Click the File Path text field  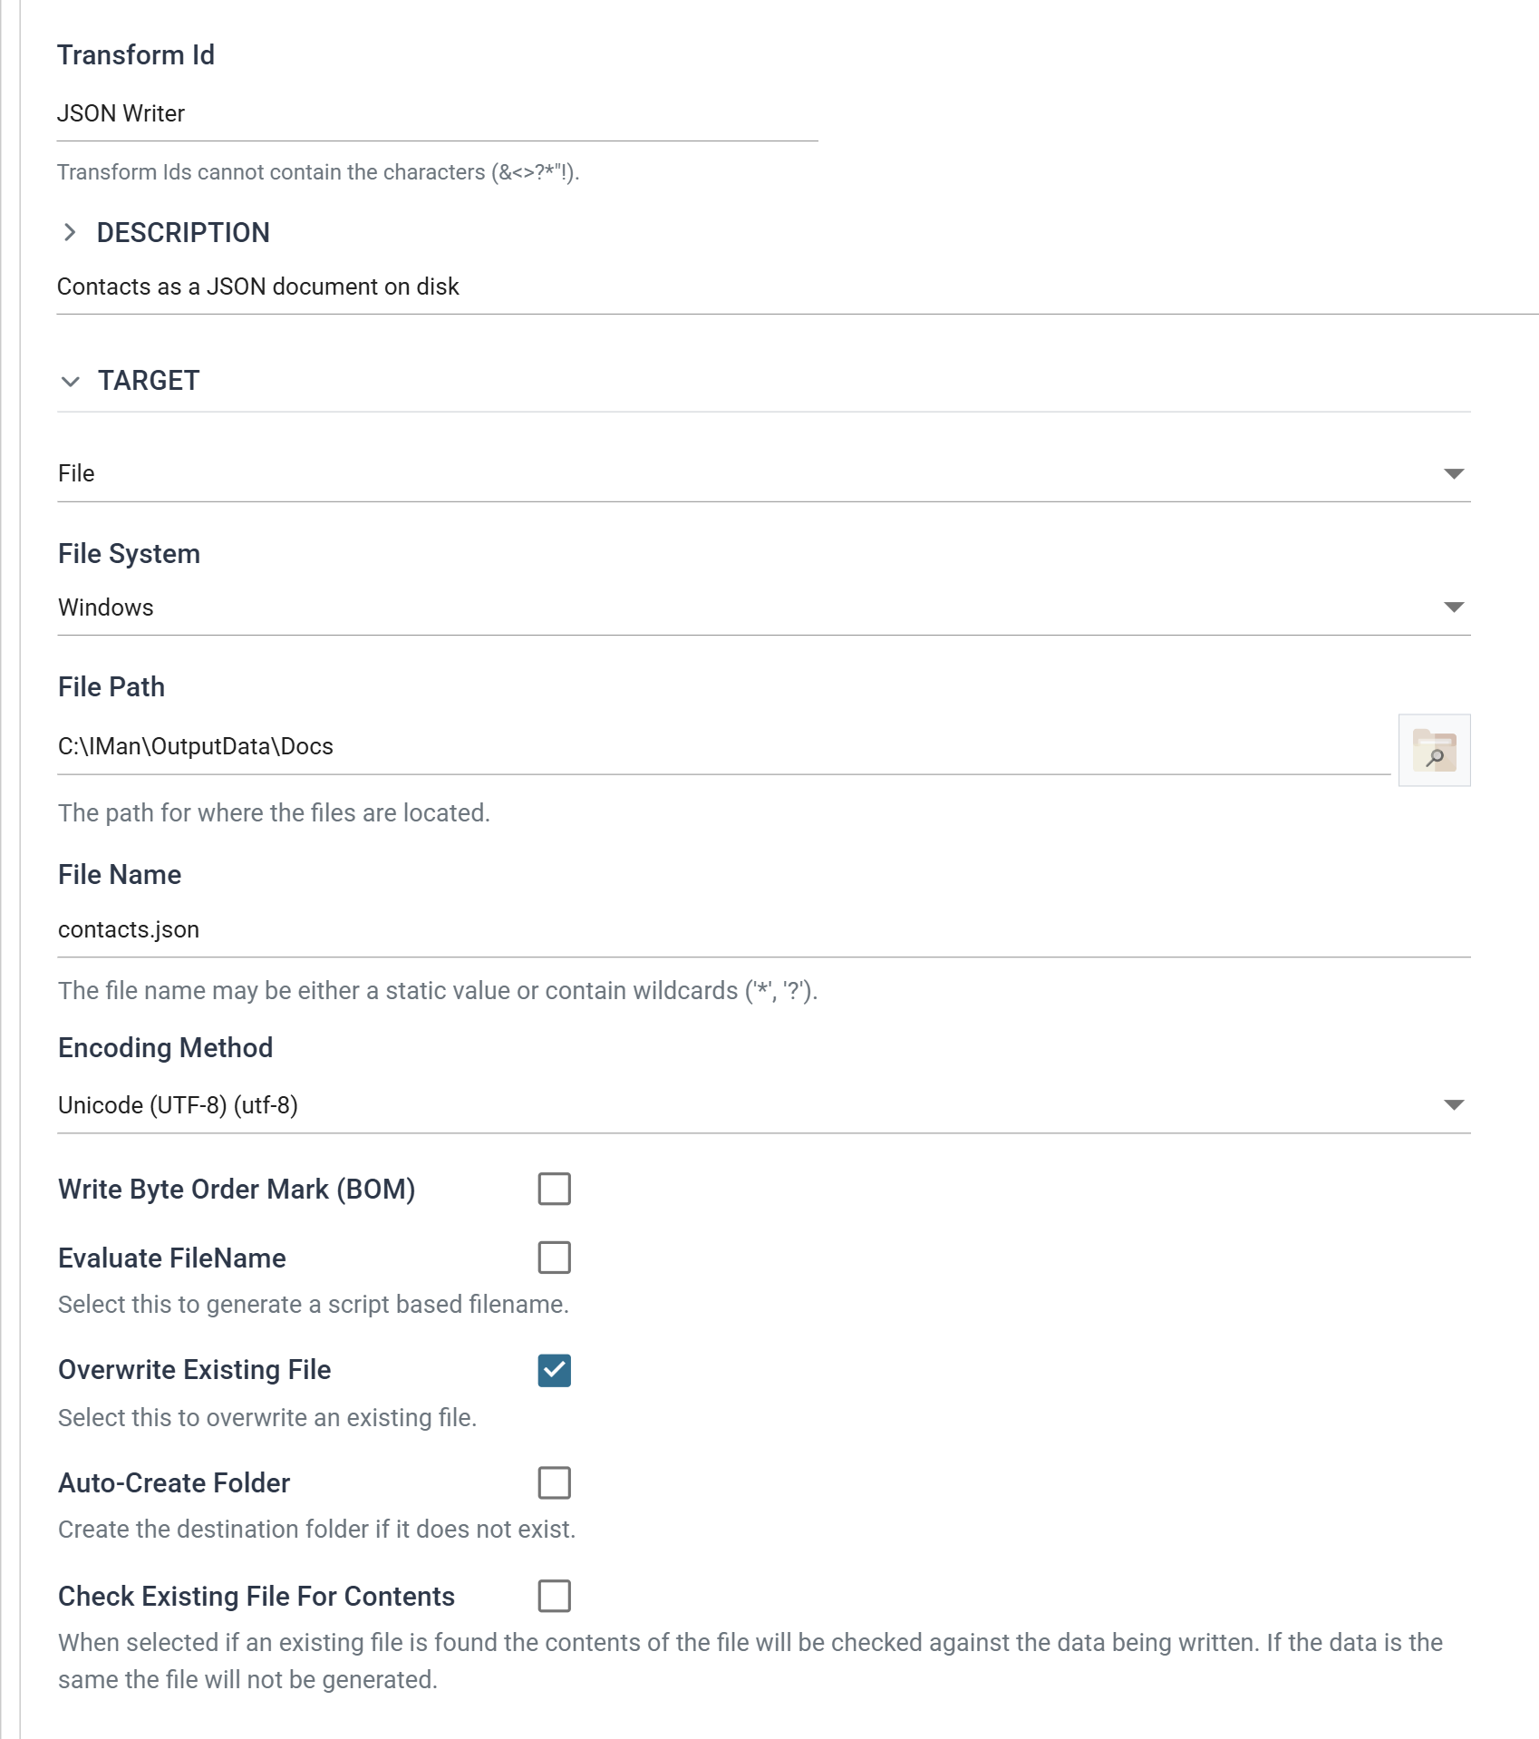point(723,747)
